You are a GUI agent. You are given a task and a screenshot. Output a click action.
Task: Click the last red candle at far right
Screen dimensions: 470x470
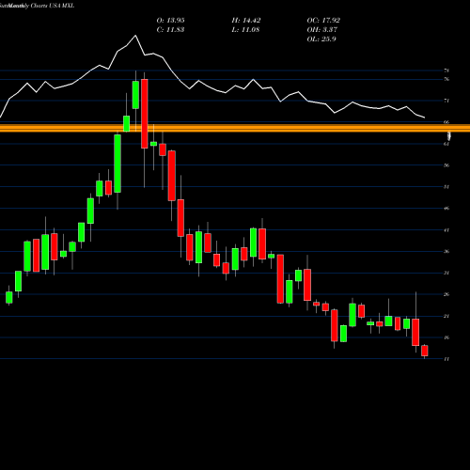coord(425,351)
